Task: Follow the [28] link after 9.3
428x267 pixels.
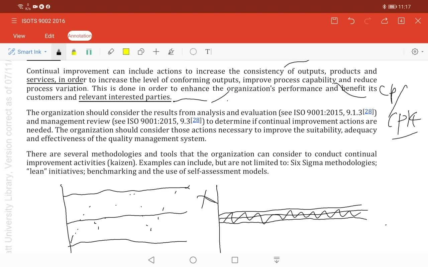Action: [x=196, y=120]
